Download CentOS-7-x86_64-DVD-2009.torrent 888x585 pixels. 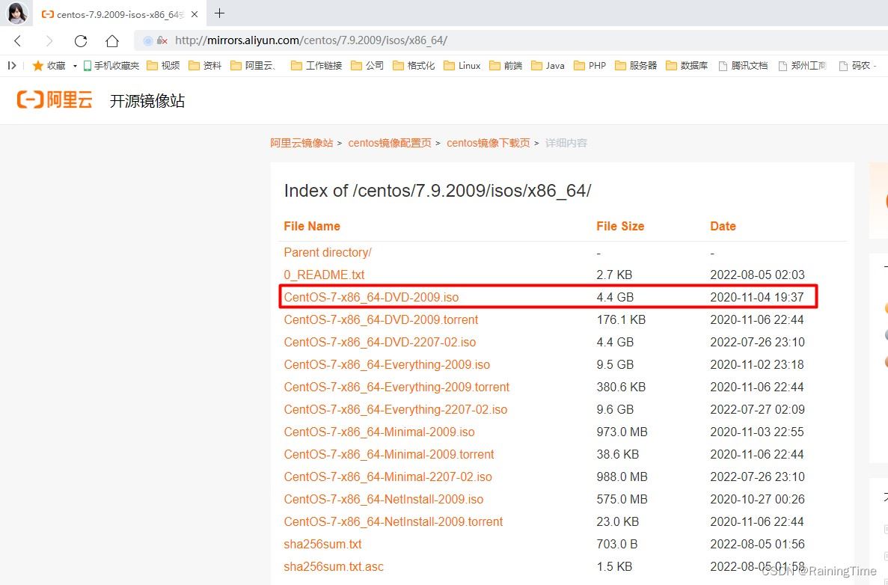tap(381, 319)
